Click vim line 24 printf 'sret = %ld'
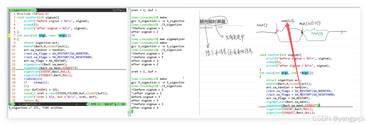 61,97
